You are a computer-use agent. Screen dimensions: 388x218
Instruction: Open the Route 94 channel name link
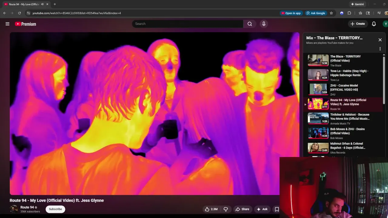pos(27,207)
